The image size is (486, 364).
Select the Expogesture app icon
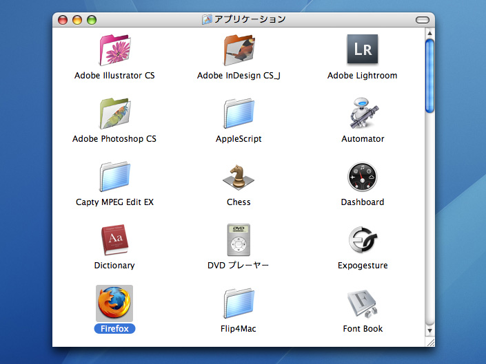pos(363,241)
